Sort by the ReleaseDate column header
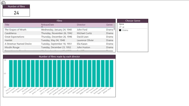Viewport: 189px width, 106px height. (x=48, y=25)
